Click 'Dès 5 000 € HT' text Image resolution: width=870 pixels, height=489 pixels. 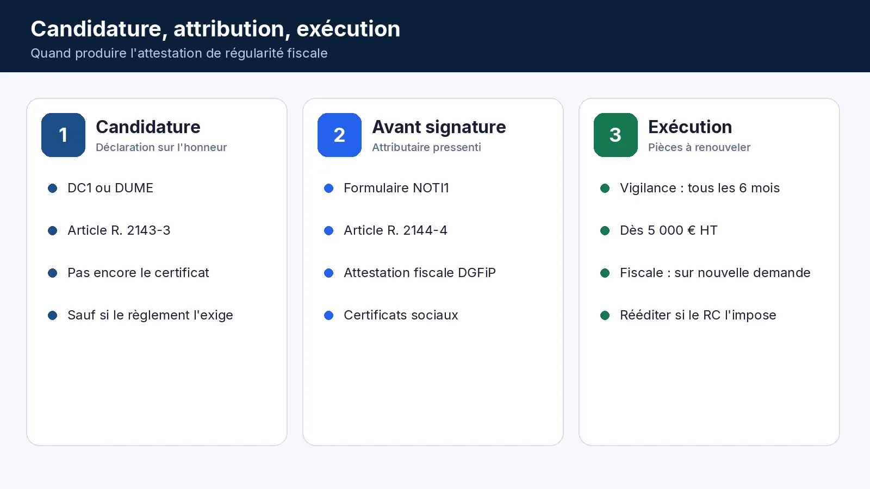[669, 230]
